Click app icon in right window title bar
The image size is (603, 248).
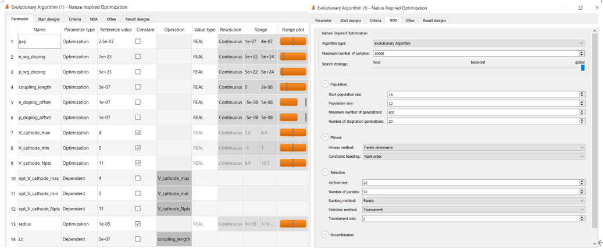(x=313, y=8)
